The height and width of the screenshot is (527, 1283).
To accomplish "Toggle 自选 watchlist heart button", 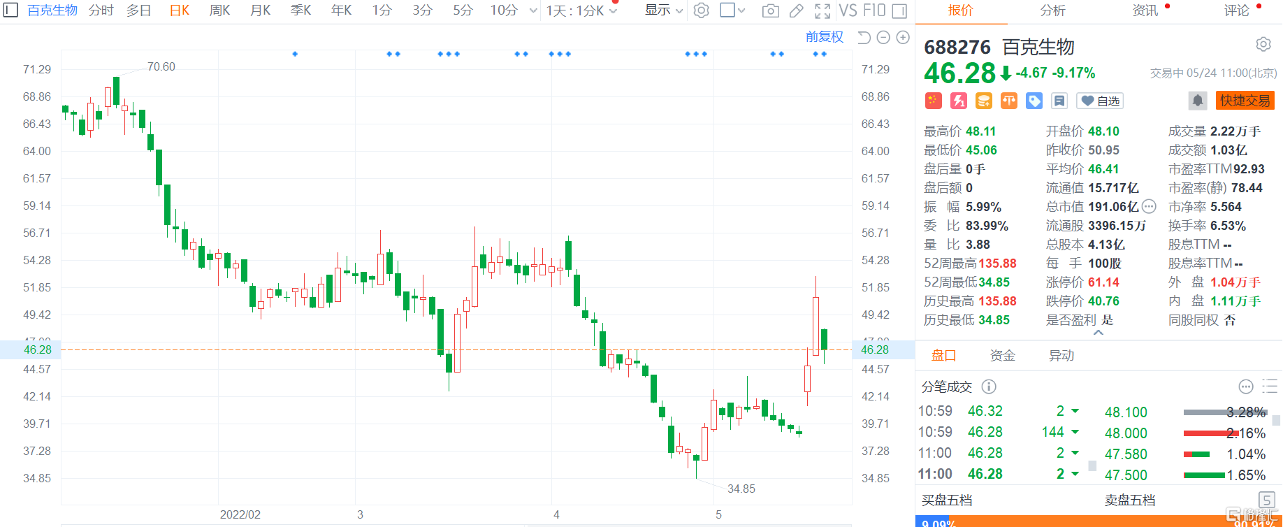I will click(1100, 101).
